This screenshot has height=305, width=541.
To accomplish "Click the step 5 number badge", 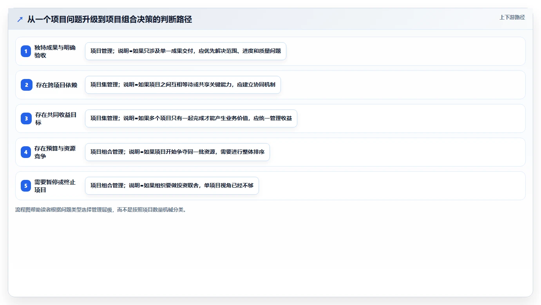I will point(26,186).
